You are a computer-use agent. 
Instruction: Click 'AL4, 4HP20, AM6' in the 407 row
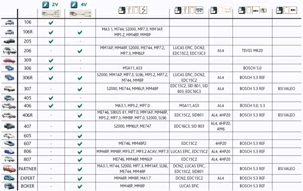(221, 126)
